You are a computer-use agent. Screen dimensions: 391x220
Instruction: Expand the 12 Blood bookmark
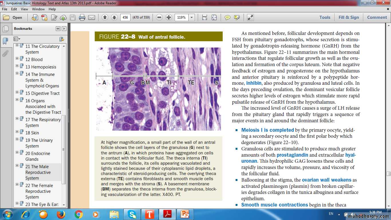point(17,58)
